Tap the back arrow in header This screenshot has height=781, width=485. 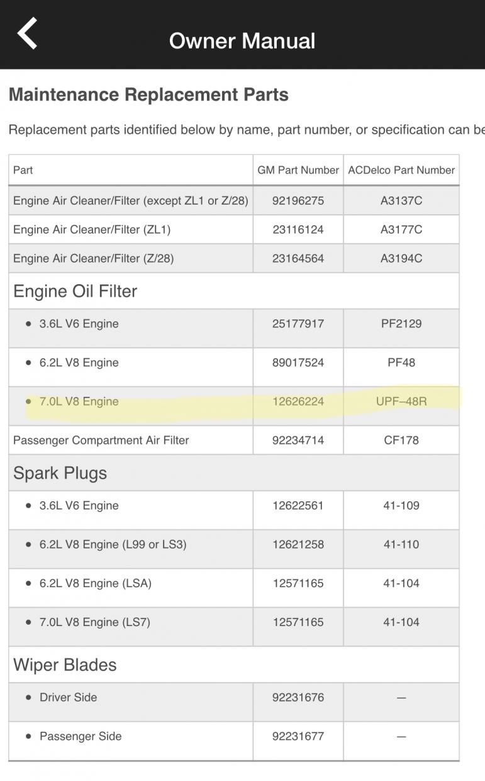pyautogui.click(x=28, y=33)
